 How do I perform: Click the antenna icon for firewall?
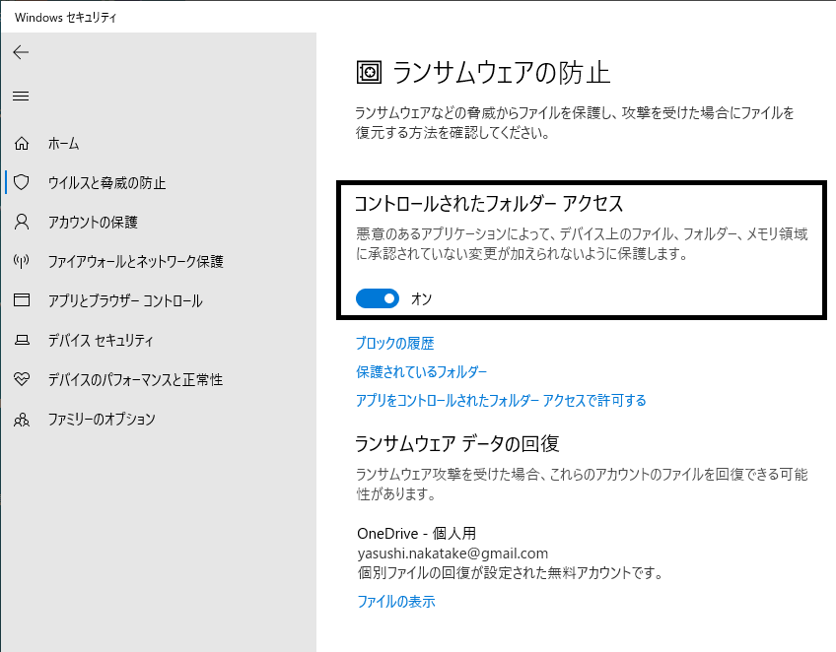(x=22, y=261)
